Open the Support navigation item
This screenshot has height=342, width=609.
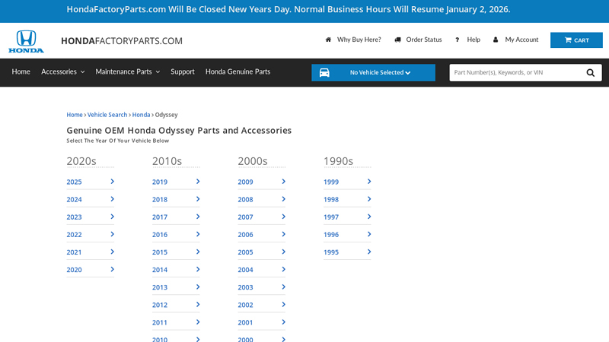point(183,71)
